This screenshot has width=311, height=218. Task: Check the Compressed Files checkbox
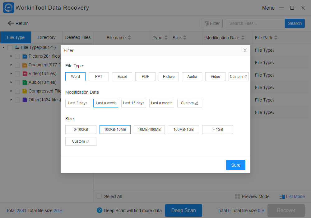pos(17,91)
